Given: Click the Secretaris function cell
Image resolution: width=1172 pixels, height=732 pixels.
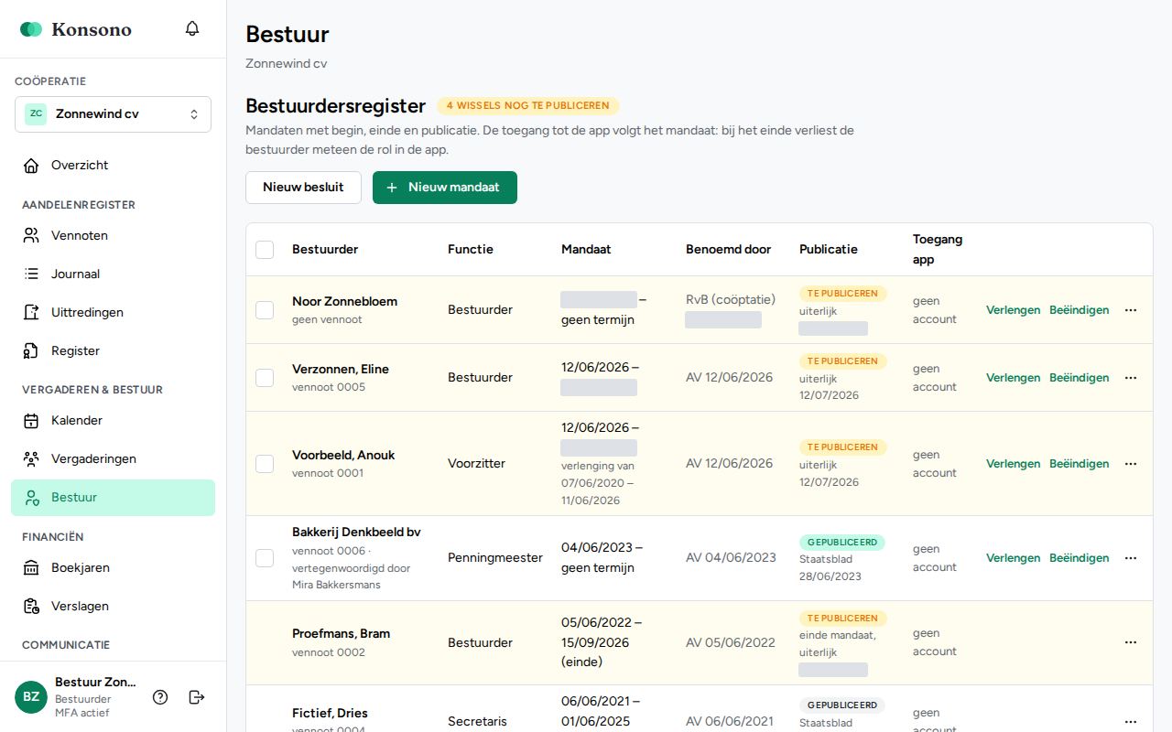Looking at the screenshot, I should click(x=477, y=722).
